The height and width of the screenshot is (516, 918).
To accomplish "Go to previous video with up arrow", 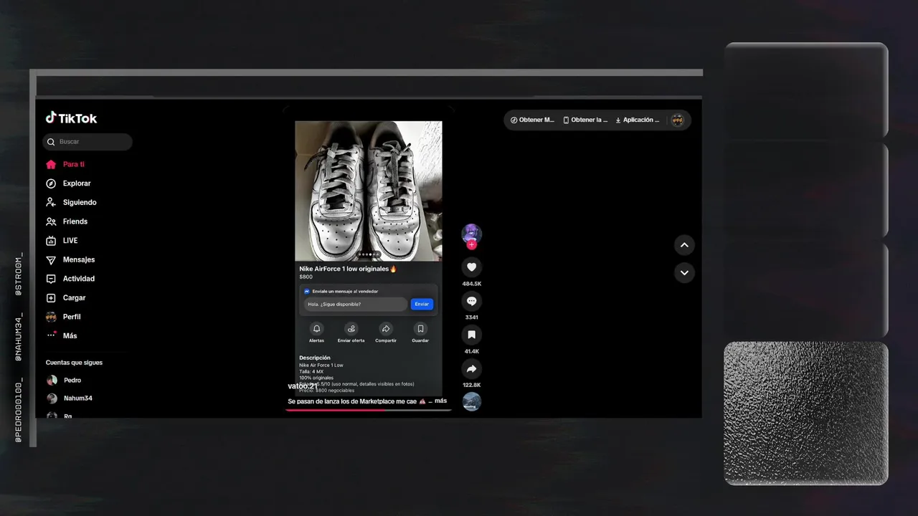I will tap(684, 245).
